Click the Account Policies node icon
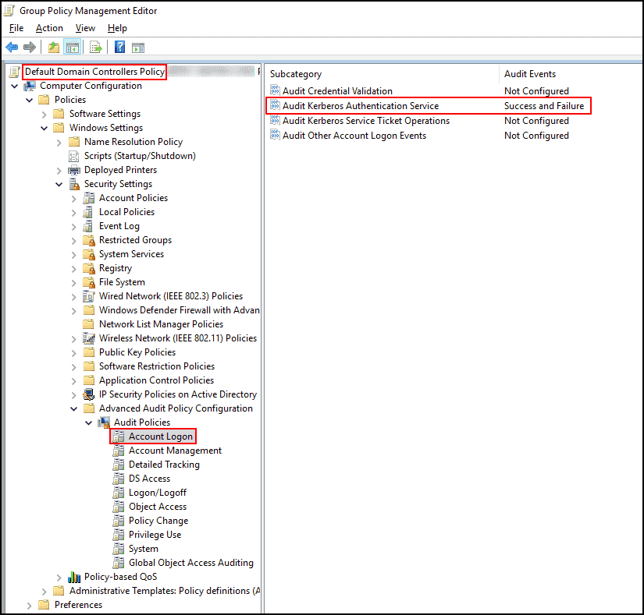 click(x=89, y=198)
